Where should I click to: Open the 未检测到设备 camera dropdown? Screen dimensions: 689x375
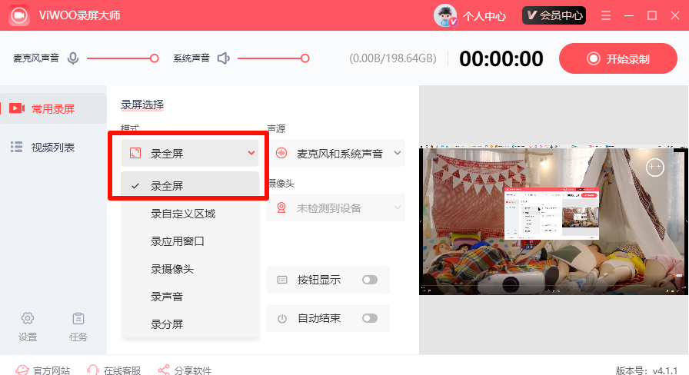(336, 207)
